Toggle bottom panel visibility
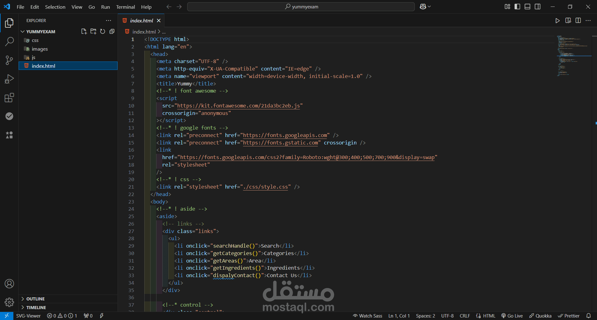Screen dimensions: 597x320 tap(527, 7)
